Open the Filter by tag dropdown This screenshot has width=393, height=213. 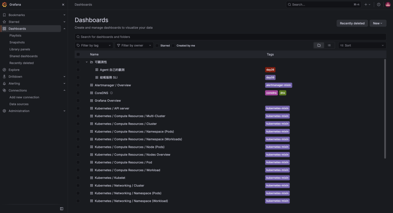94,45
